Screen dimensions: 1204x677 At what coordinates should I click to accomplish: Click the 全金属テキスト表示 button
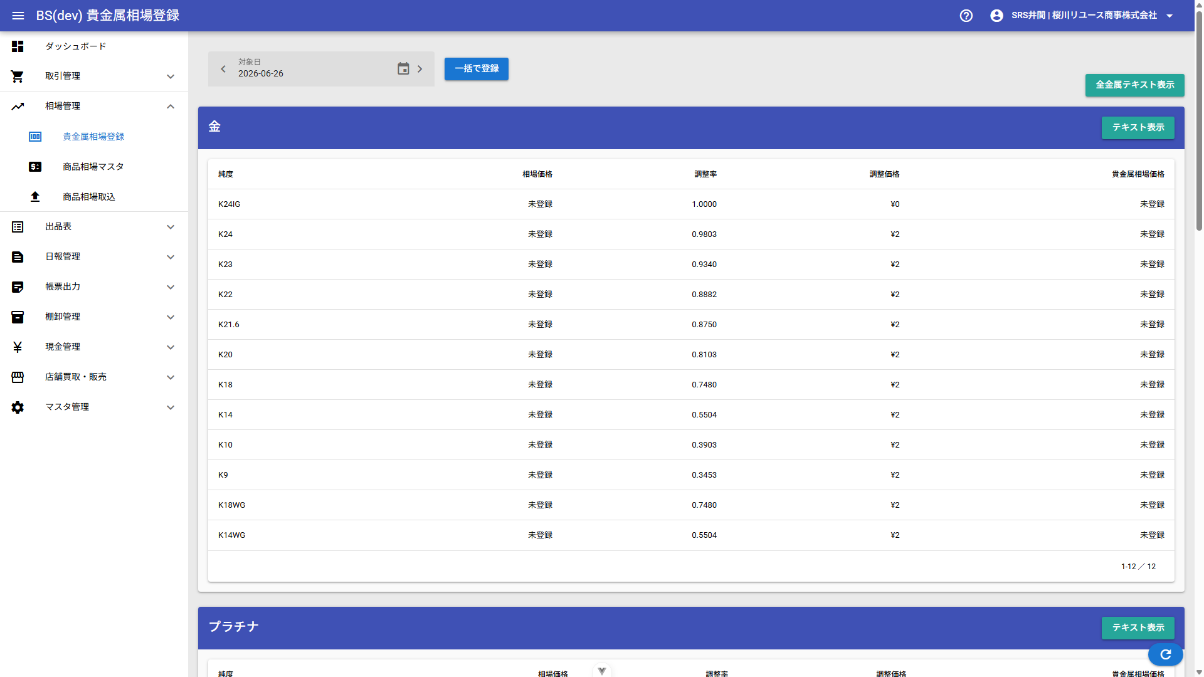[x=1135, y=85]
